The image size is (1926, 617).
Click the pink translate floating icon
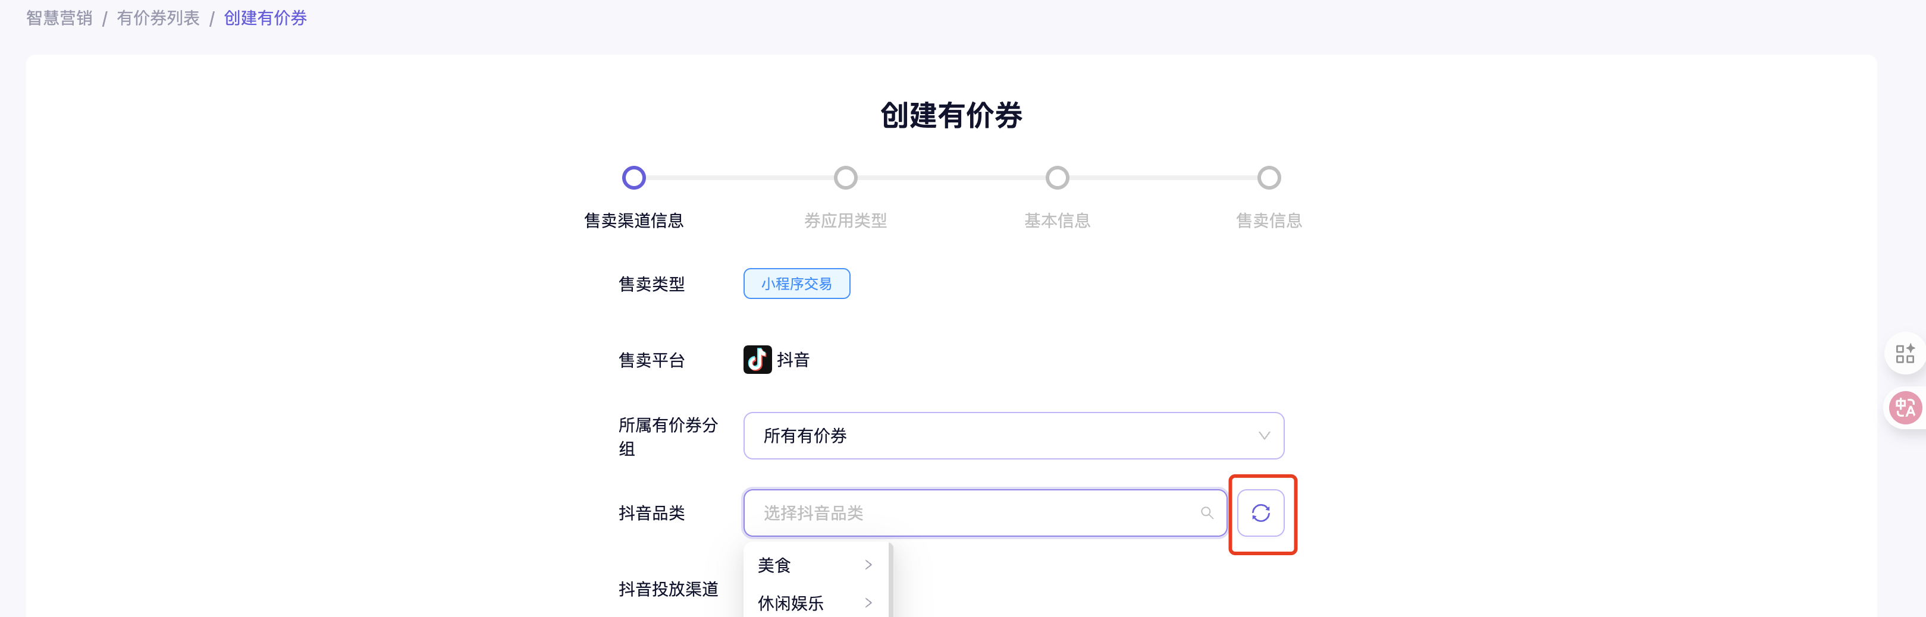pyautogui.click(x=1905, y=408)
